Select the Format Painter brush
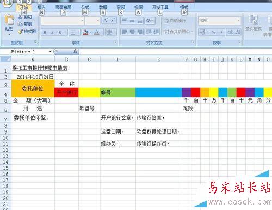This screenshot has width=272, height=210. pos(27,32)
